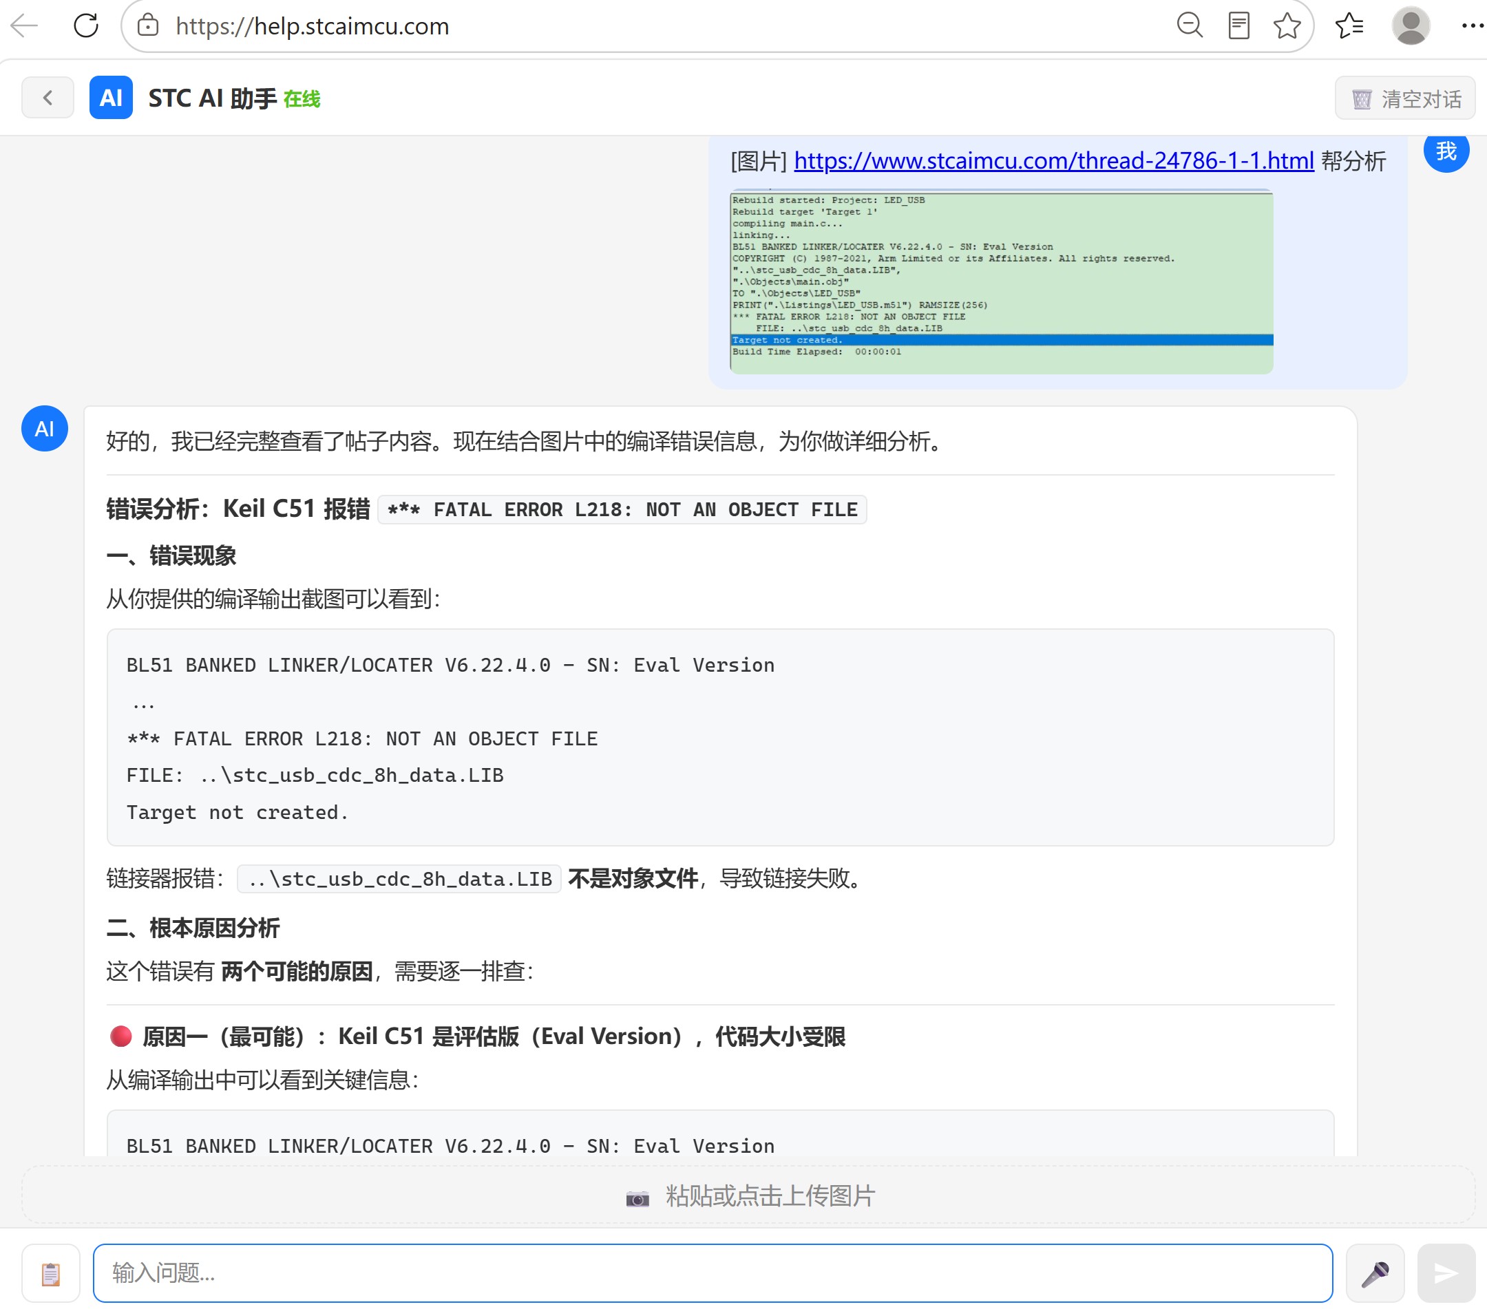Click the chat back chevron button
1487x1309 pixels.
[48, 98]
